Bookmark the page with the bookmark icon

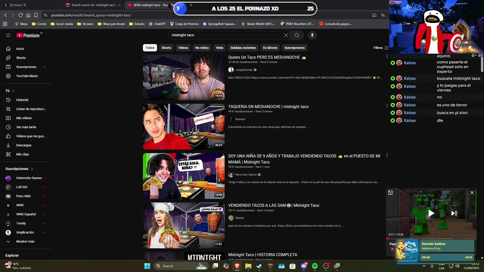[x=36, y=15]
